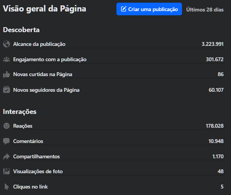Click the Comentários count 10.948
The width and height of the screenshot is (231, 195).
click(216, 141)
